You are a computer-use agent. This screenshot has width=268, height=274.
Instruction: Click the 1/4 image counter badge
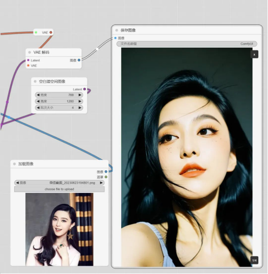tap(254, 260)
